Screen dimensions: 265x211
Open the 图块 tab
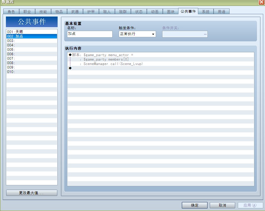point(171,12)
